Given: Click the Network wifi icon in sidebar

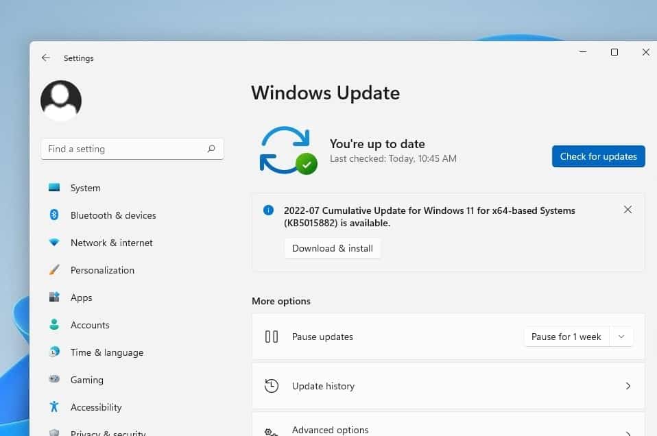Looking at the screenshot, I should click(x=54, y=243).
